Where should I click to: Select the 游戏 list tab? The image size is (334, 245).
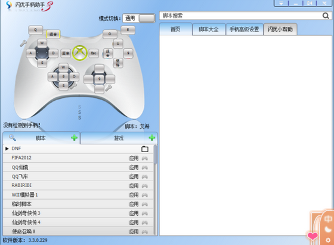[119, 138]
